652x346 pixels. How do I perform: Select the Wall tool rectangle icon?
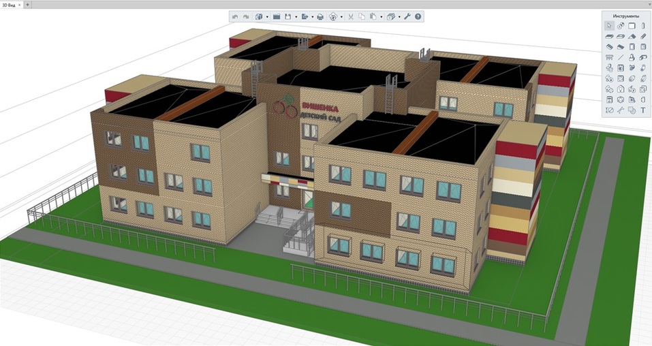(632, 26)
